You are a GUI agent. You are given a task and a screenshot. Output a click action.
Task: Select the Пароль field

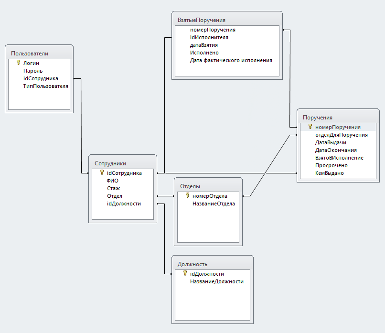33,71
